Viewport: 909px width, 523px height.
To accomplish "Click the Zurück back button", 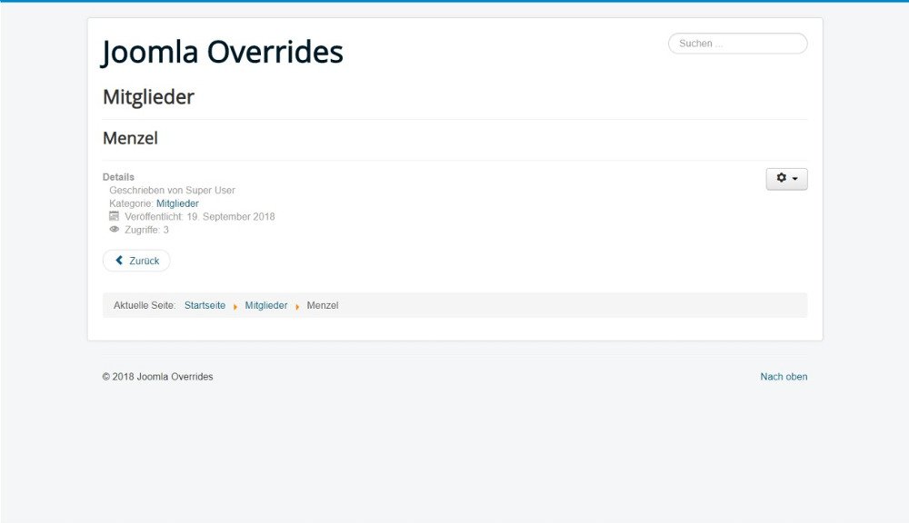I will (x=136, y=261).
